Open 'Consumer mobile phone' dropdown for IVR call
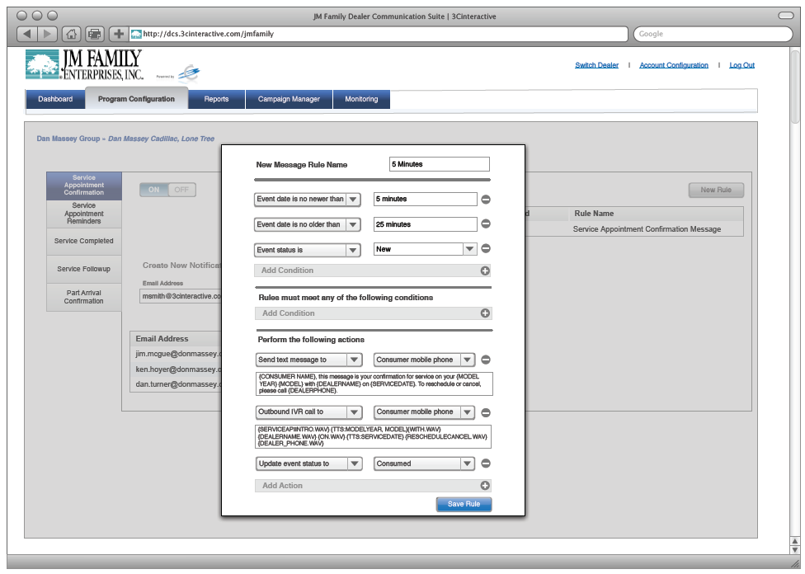 pyautogui.click(x=424, y=412)
